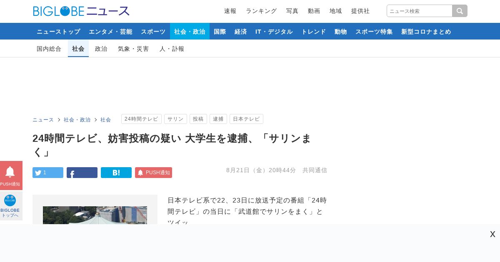
Task: Select the 動物 navigation tab
Action: 341,31
